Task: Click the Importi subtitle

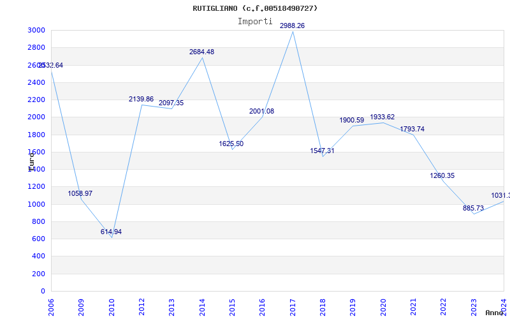Action: (255, 22)
